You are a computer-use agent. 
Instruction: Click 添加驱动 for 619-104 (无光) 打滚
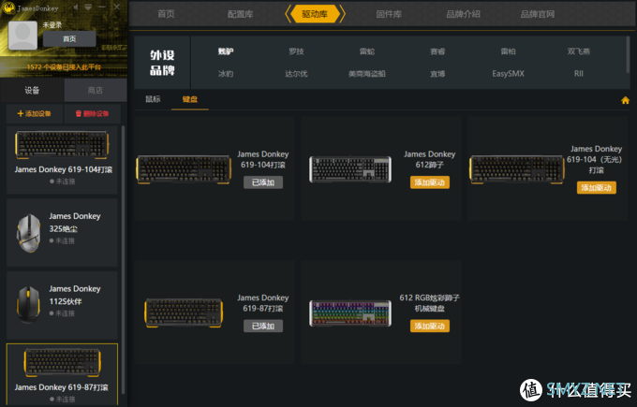(x=597, y=187)
